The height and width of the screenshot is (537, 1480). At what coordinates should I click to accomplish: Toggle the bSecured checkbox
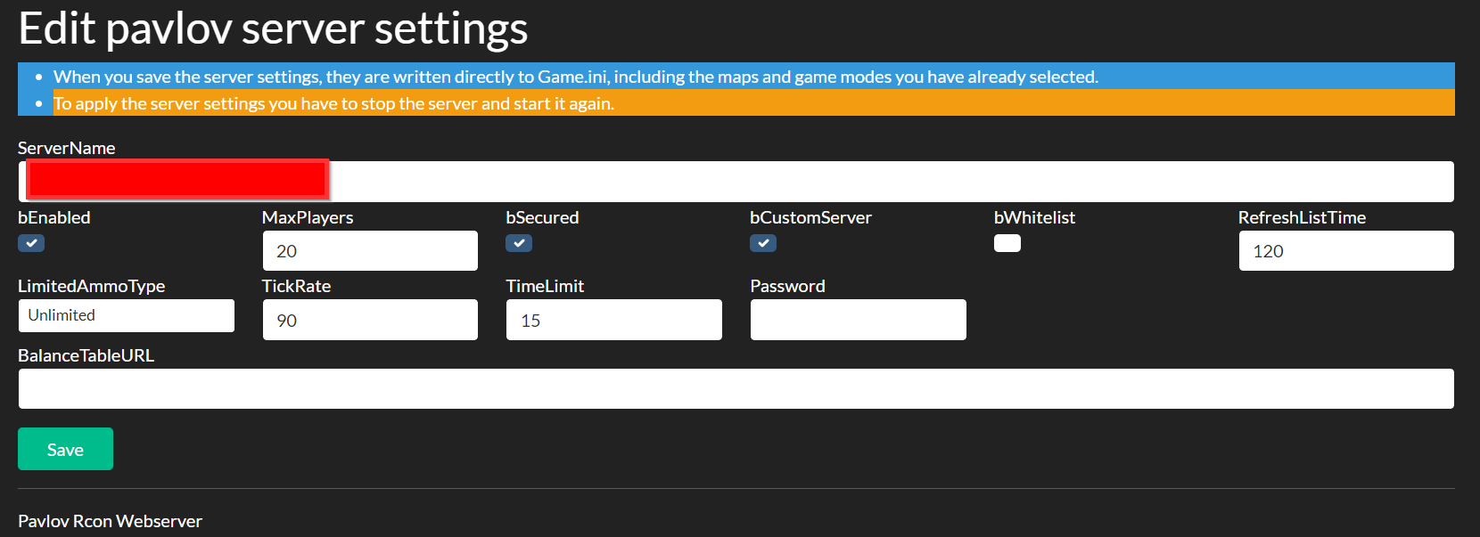519,243
